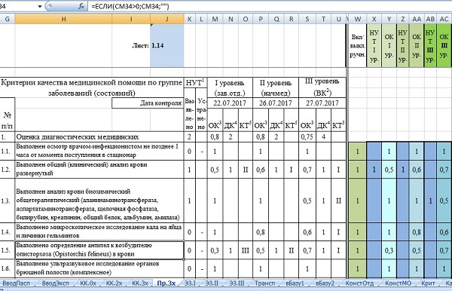Screen dimensions: 452x291
Task: Click the 22.07.2017 control date cell
Action: pyautogui.click(x=230, y=103)
